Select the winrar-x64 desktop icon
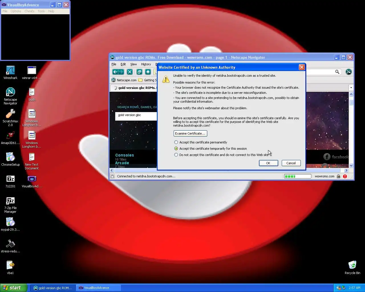 (32, 73)
